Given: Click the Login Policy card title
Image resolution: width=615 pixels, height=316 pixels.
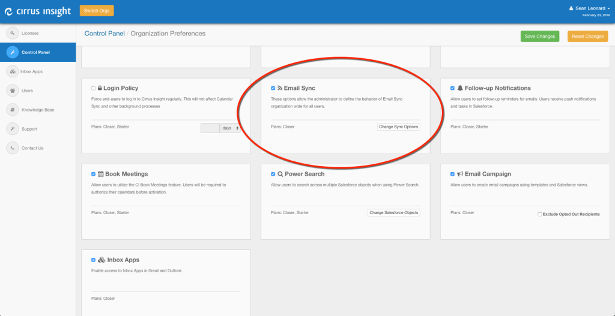Looking at the screenshot, I should point(121,88).
